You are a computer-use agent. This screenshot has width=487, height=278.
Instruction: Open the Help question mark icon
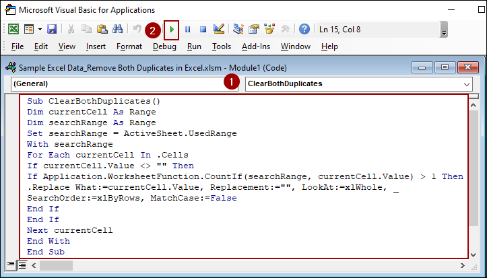[x=304, y=30]
